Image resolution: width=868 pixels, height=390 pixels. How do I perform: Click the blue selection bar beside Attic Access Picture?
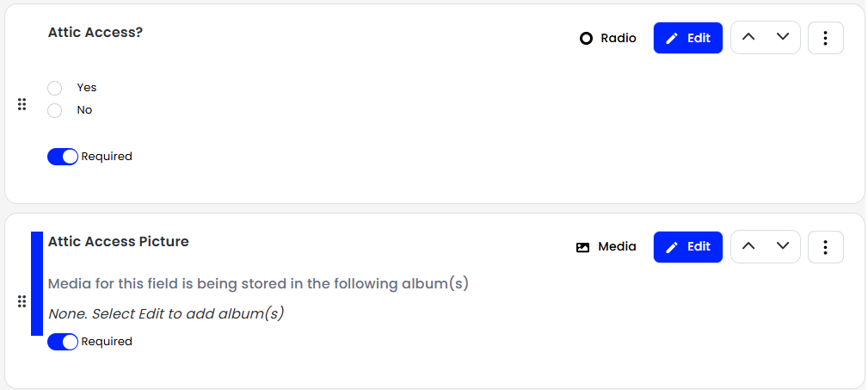[x=37, y=283]
